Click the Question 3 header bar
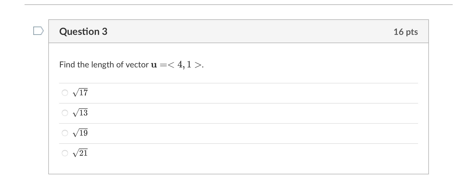Viewport: 455px width, 188px height. 233,31
